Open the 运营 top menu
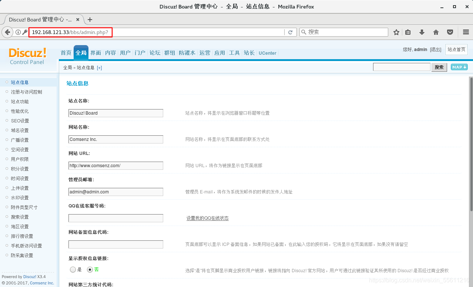The height and width of the screenshot is (287, 473). click(x=205, y=53)
